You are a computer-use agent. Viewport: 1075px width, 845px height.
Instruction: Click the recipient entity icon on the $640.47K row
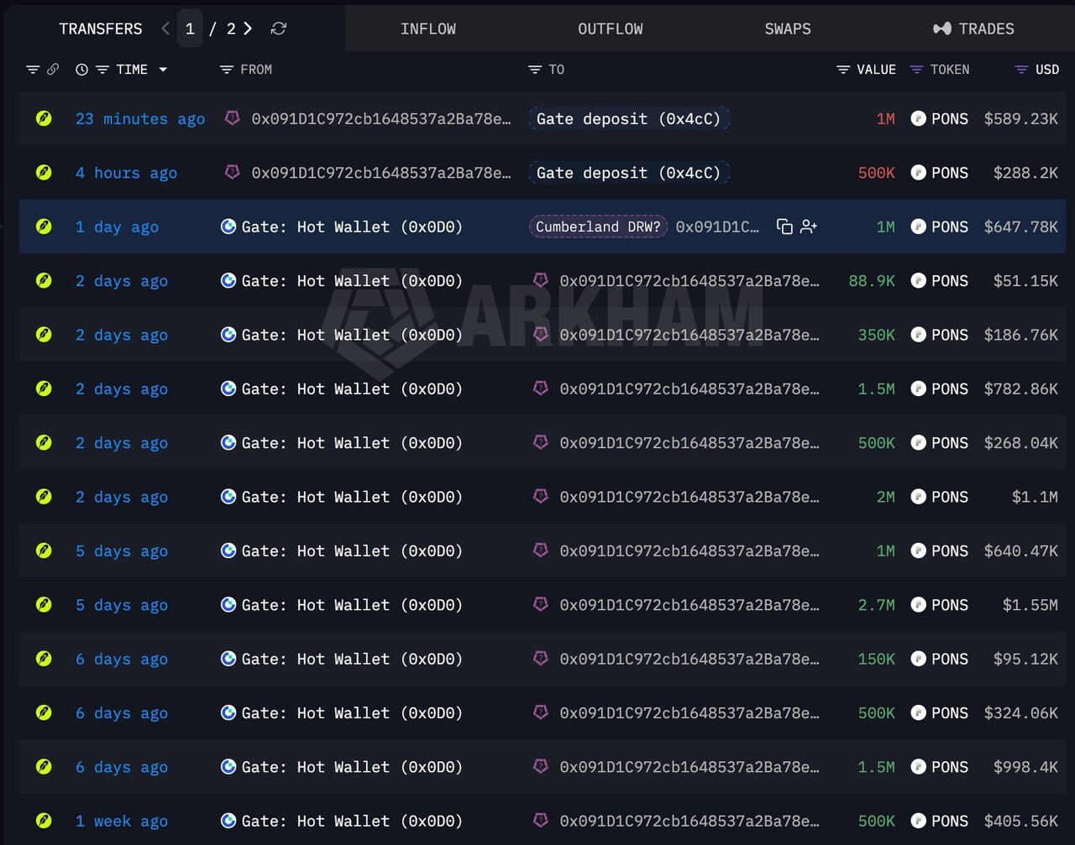[541, 550]
